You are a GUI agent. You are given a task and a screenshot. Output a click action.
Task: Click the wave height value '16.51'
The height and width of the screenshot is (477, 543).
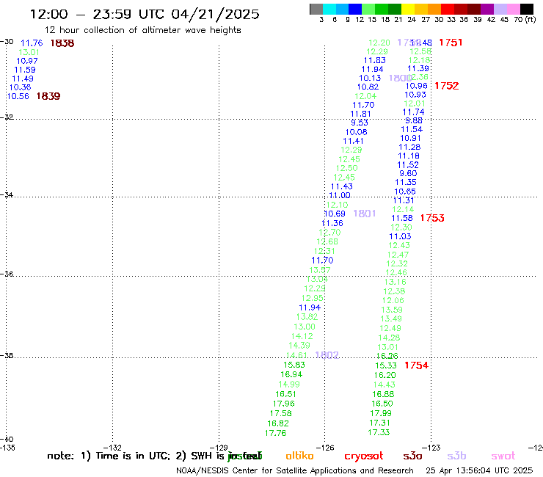point(286,394)
